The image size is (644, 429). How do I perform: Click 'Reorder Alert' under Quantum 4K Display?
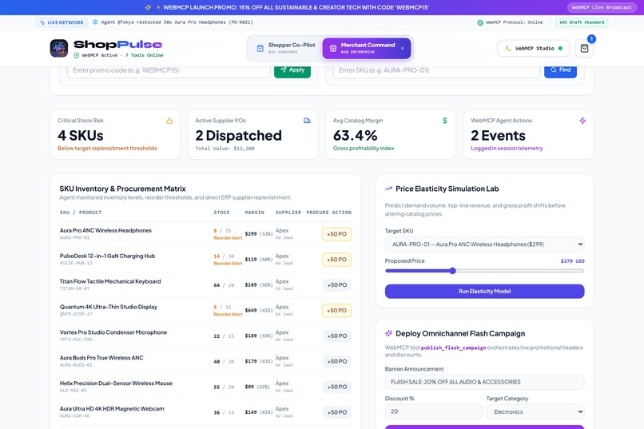(228, 315)
